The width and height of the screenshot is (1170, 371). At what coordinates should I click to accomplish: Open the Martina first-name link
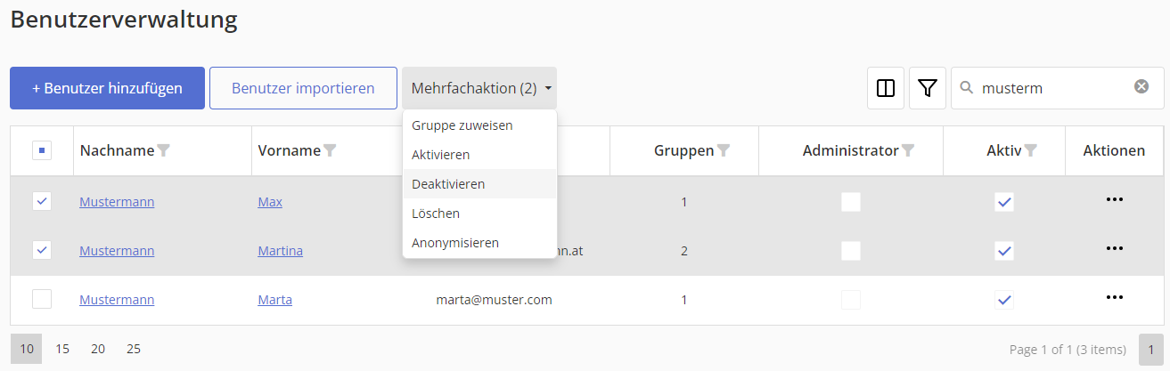click(281, 251)
